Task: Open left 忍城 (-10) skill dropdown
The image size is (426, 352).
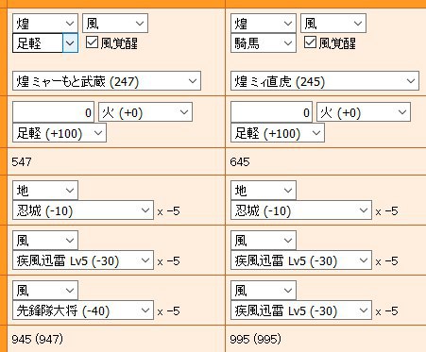Action: [83, 210]
